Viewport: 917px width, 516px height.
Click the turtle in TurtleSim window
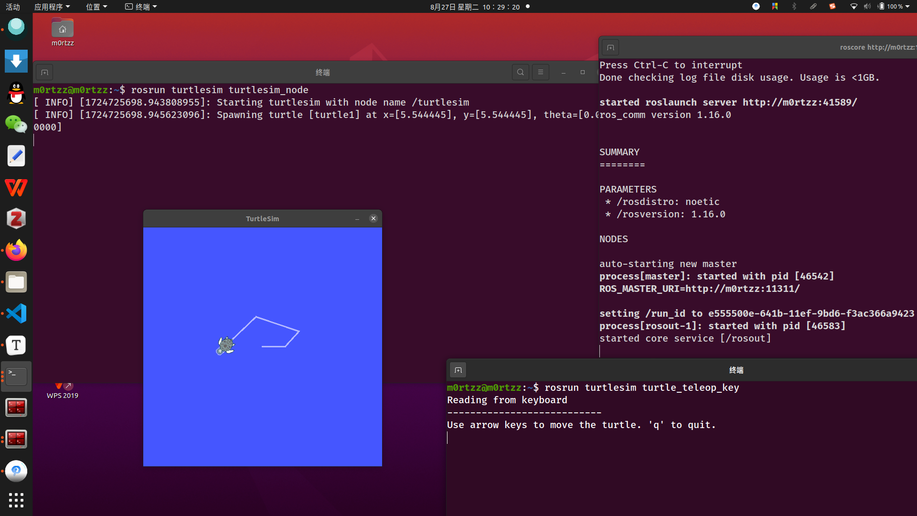pos(225,345)
